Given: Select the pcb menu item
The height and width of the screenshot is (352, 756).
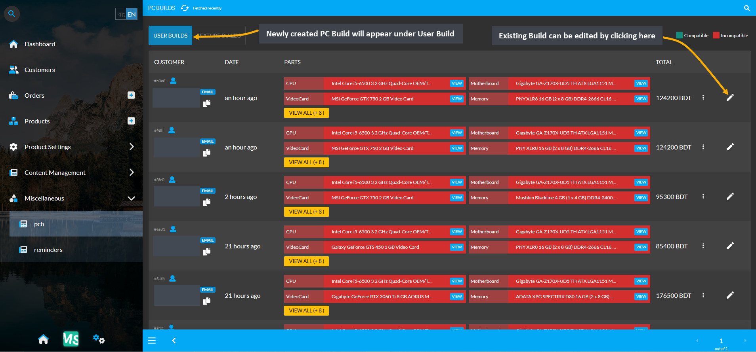Looking at the screenshot, I should [x=76, y=224].
